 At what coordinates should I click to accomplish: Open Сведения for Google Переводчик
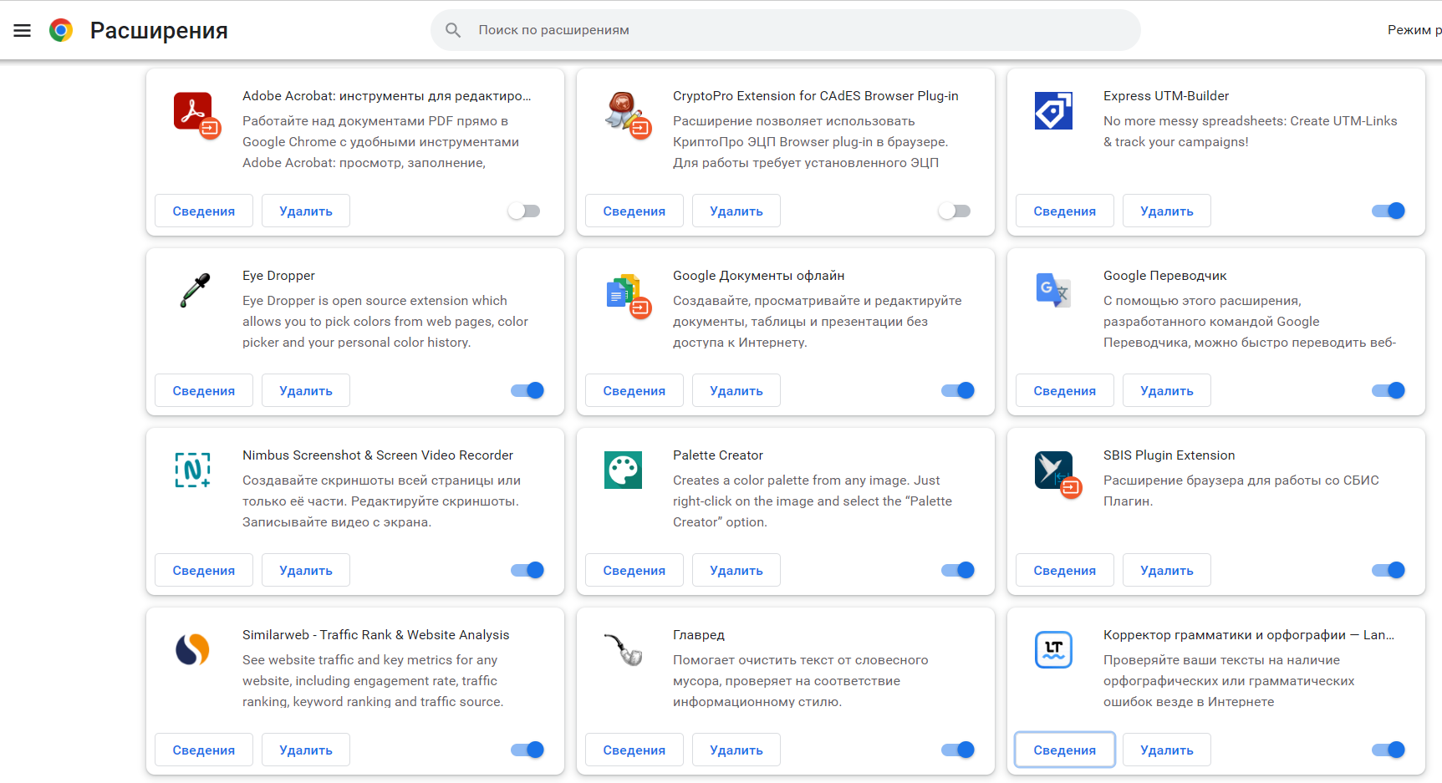click(1065, 390)
